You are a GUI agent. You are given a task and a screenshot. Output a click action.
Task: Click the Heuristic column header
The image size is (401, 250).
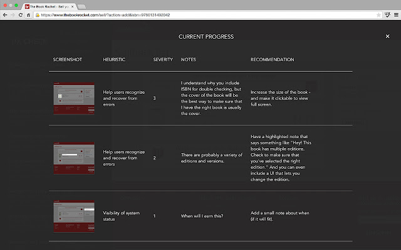coord(115,60)
